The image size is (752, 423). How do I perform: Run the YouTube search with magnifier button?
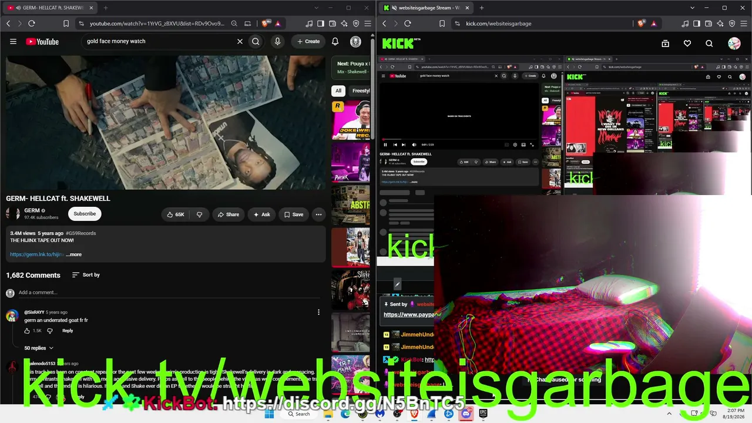tap(256, 42)
